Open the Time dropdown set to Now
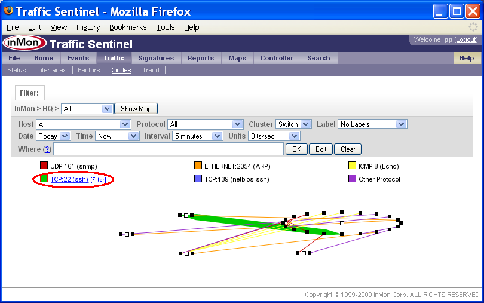The image size is (484, 303). coord(117,136)
